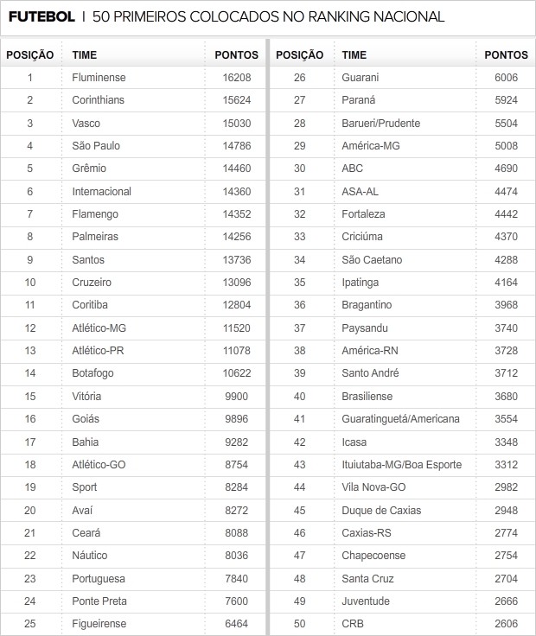Select the CRB team entry

pos(353,624)
